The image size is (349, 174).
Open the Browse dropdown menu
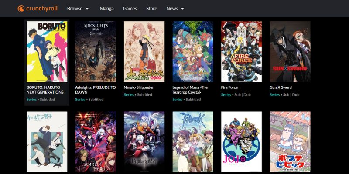(x=78, y=9)
